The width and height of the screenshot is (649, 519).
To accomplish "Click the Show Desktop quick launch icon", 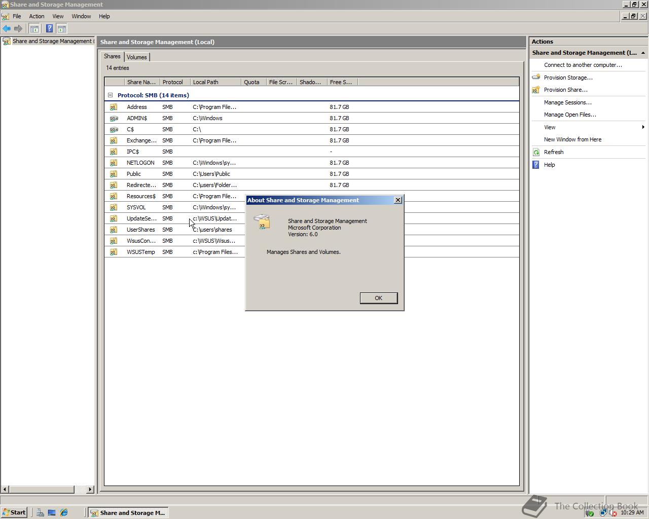I will [52, 512].
